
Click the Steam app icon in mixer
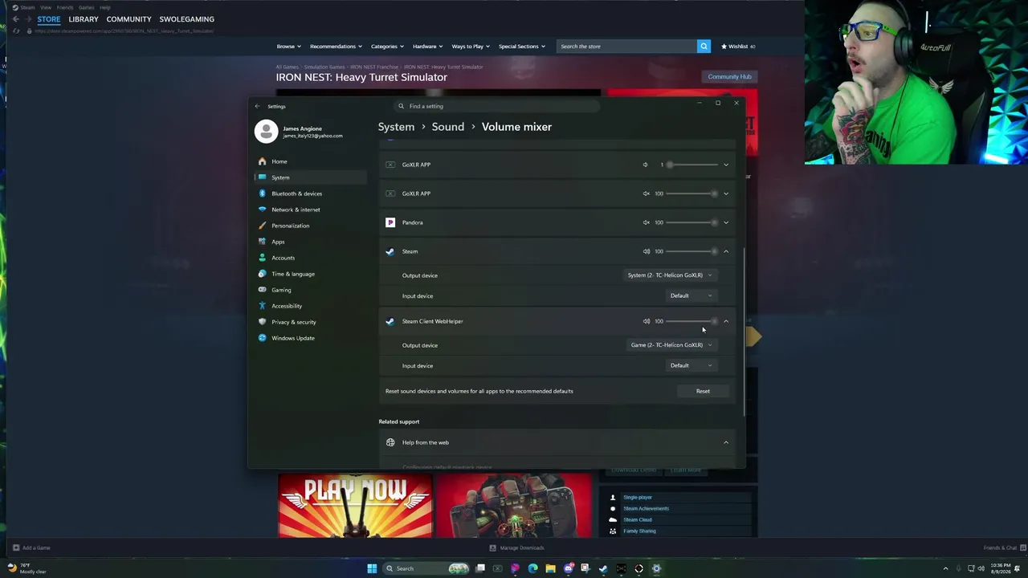390,251
